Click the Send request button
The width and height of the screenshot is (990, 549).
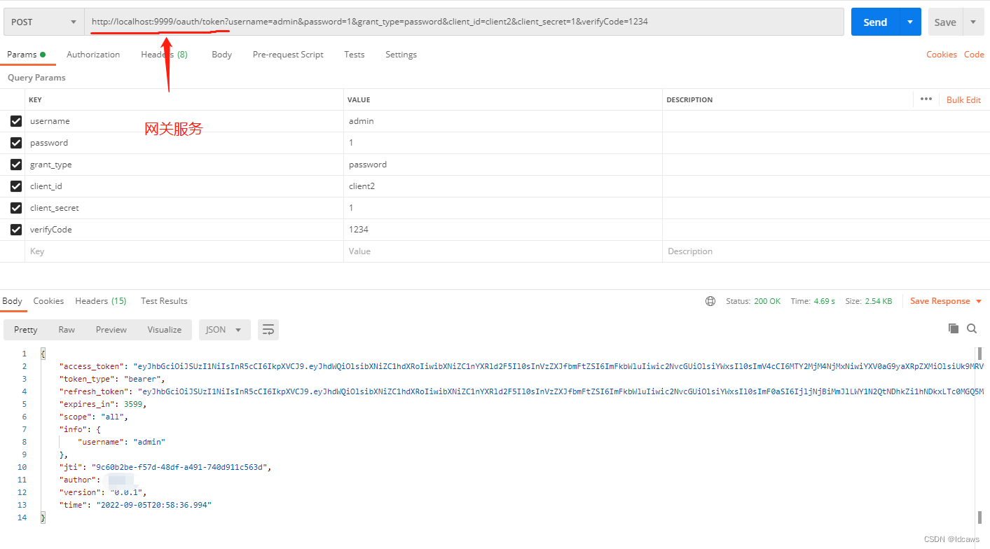pos(875,22)
